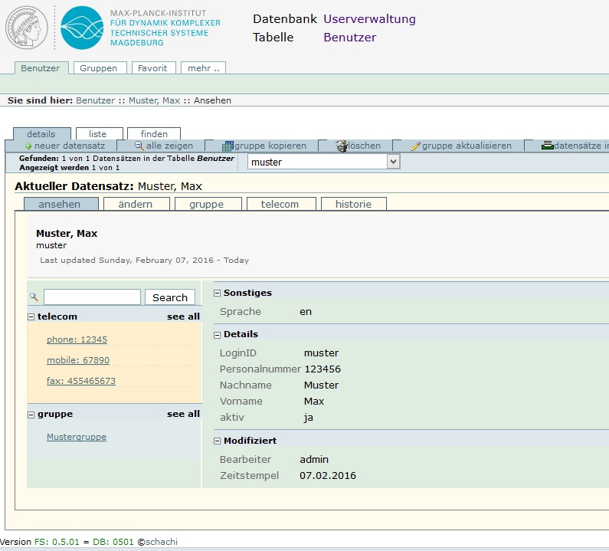Switch to the 'ändern' tab

136,204
